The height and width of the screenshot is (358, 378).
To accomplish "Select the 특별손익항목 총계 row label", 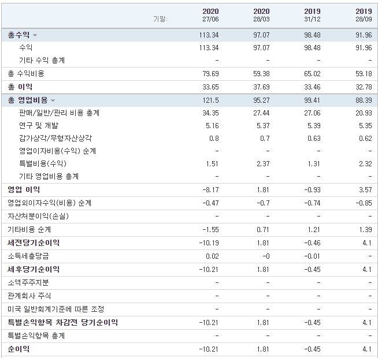I will click(36, 335).
